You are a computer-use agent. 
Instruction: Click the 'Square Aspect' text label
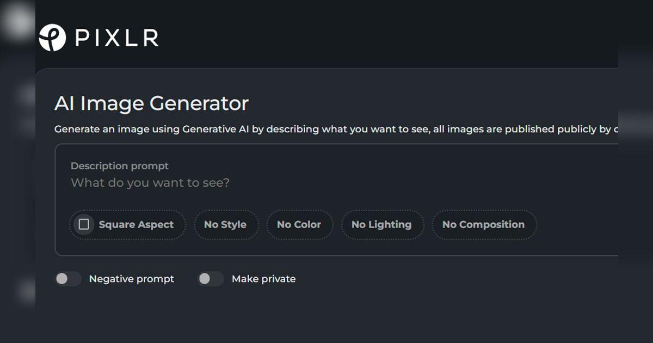[136, 224]
